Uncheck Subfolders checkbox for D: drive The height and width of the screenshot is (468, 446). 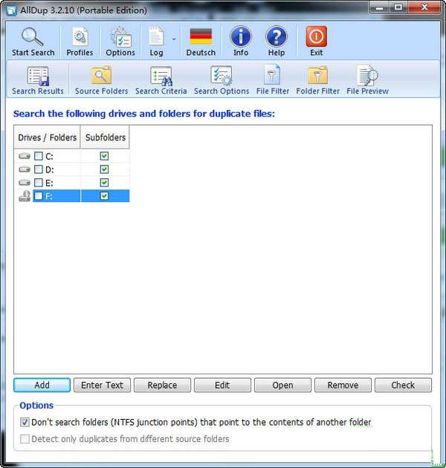[x=104, y=169]
